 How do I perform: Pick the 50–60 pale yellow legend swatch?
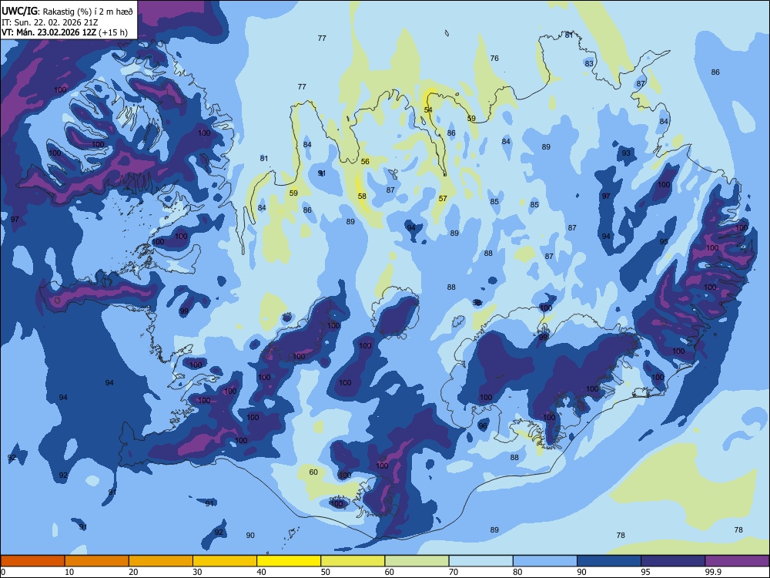(x=353, y=561)
